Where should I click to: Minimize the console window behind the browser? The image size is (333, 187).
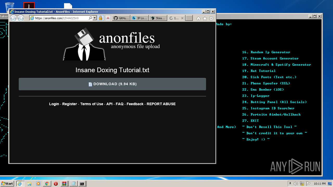pyautogui.click(x=311, y=16)
